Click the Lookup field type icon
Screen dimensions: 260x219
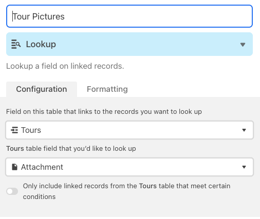point(16,44)
